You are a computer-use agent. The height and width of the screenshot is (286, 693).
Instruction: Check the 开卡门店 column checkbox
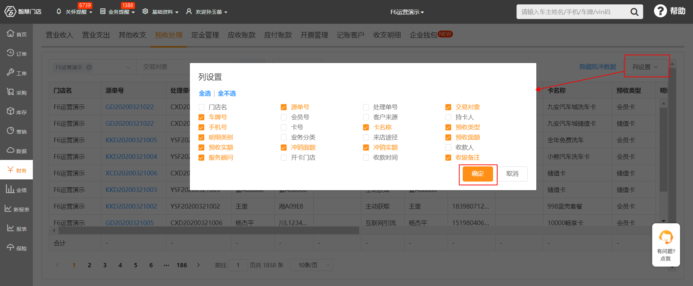coord(284,158)
